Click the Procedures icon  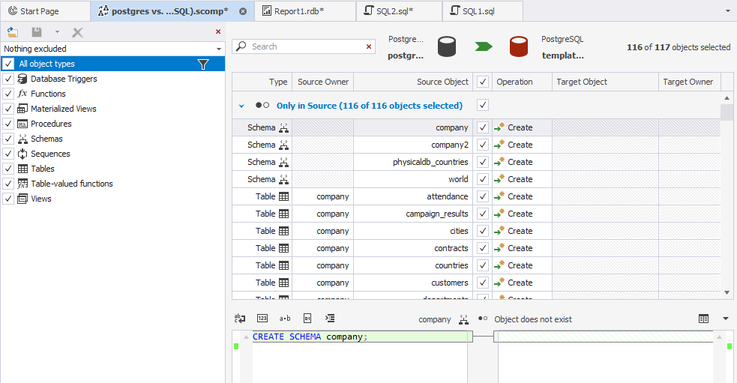click(22, 124)
